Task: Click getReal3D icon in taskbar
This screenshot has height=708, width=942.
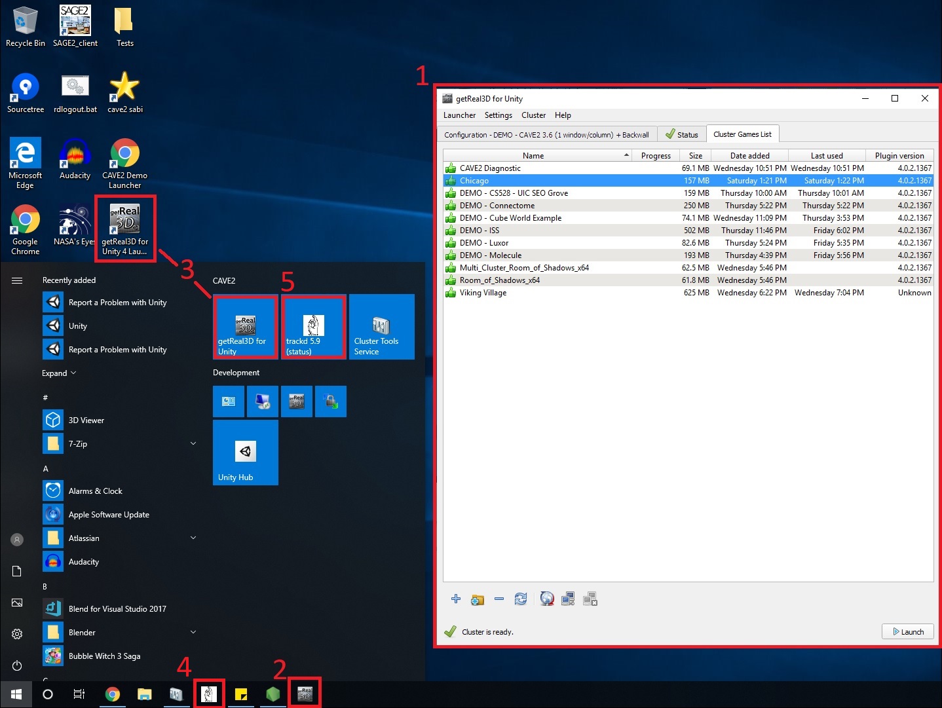Action: pyautogui.click(x=305, y=694)
